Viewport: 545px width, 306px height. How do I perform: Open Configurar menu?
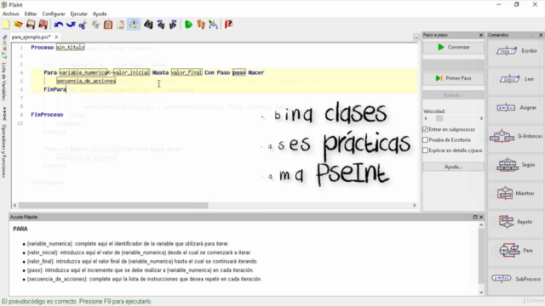[54, 14]
